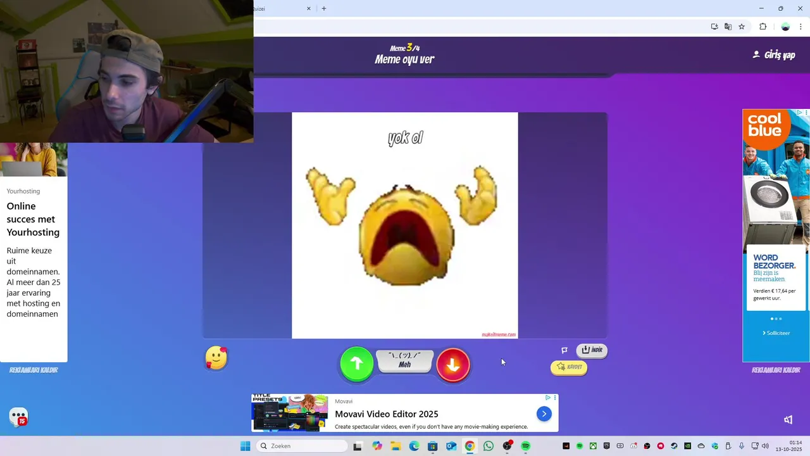Upvote the meme with the green arrow
This screenshot has height=456, width=810.
[x=357, y=364]
